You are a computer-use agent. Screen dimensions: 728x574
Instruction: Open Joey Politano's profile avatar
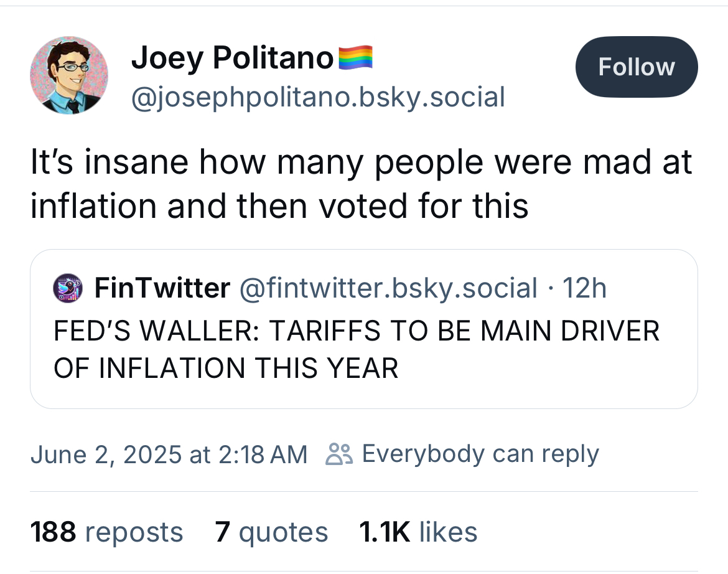pyautogui.click(x=69, y=75)
